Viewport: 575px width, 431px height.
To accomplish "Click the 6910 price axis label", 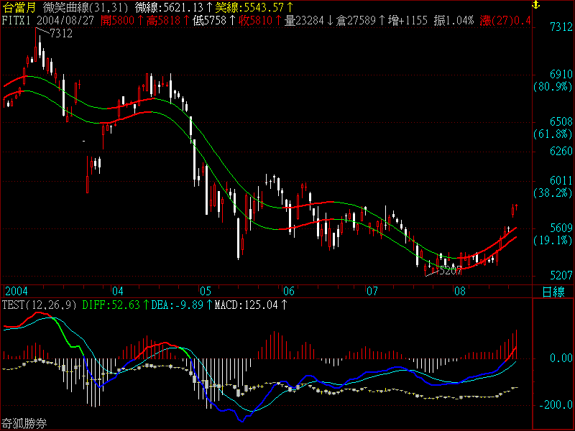I will click(561, 75).
